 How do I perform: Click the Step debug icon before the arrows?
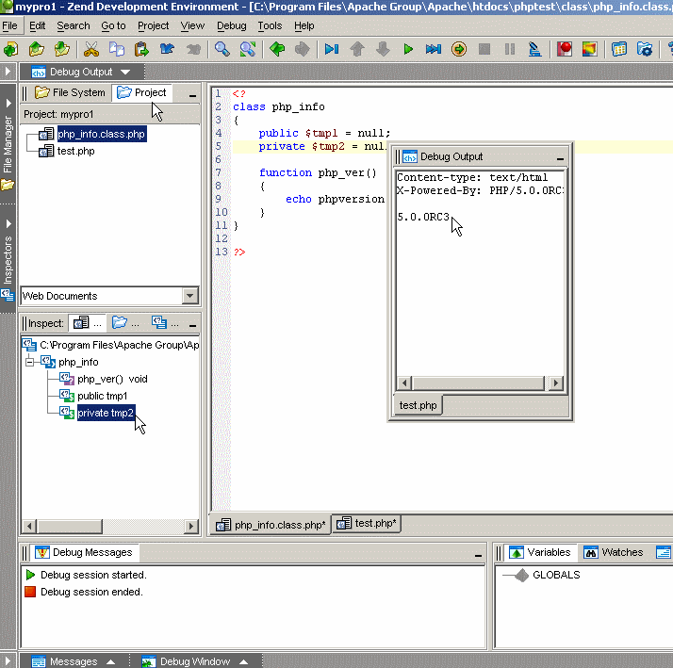332,49
